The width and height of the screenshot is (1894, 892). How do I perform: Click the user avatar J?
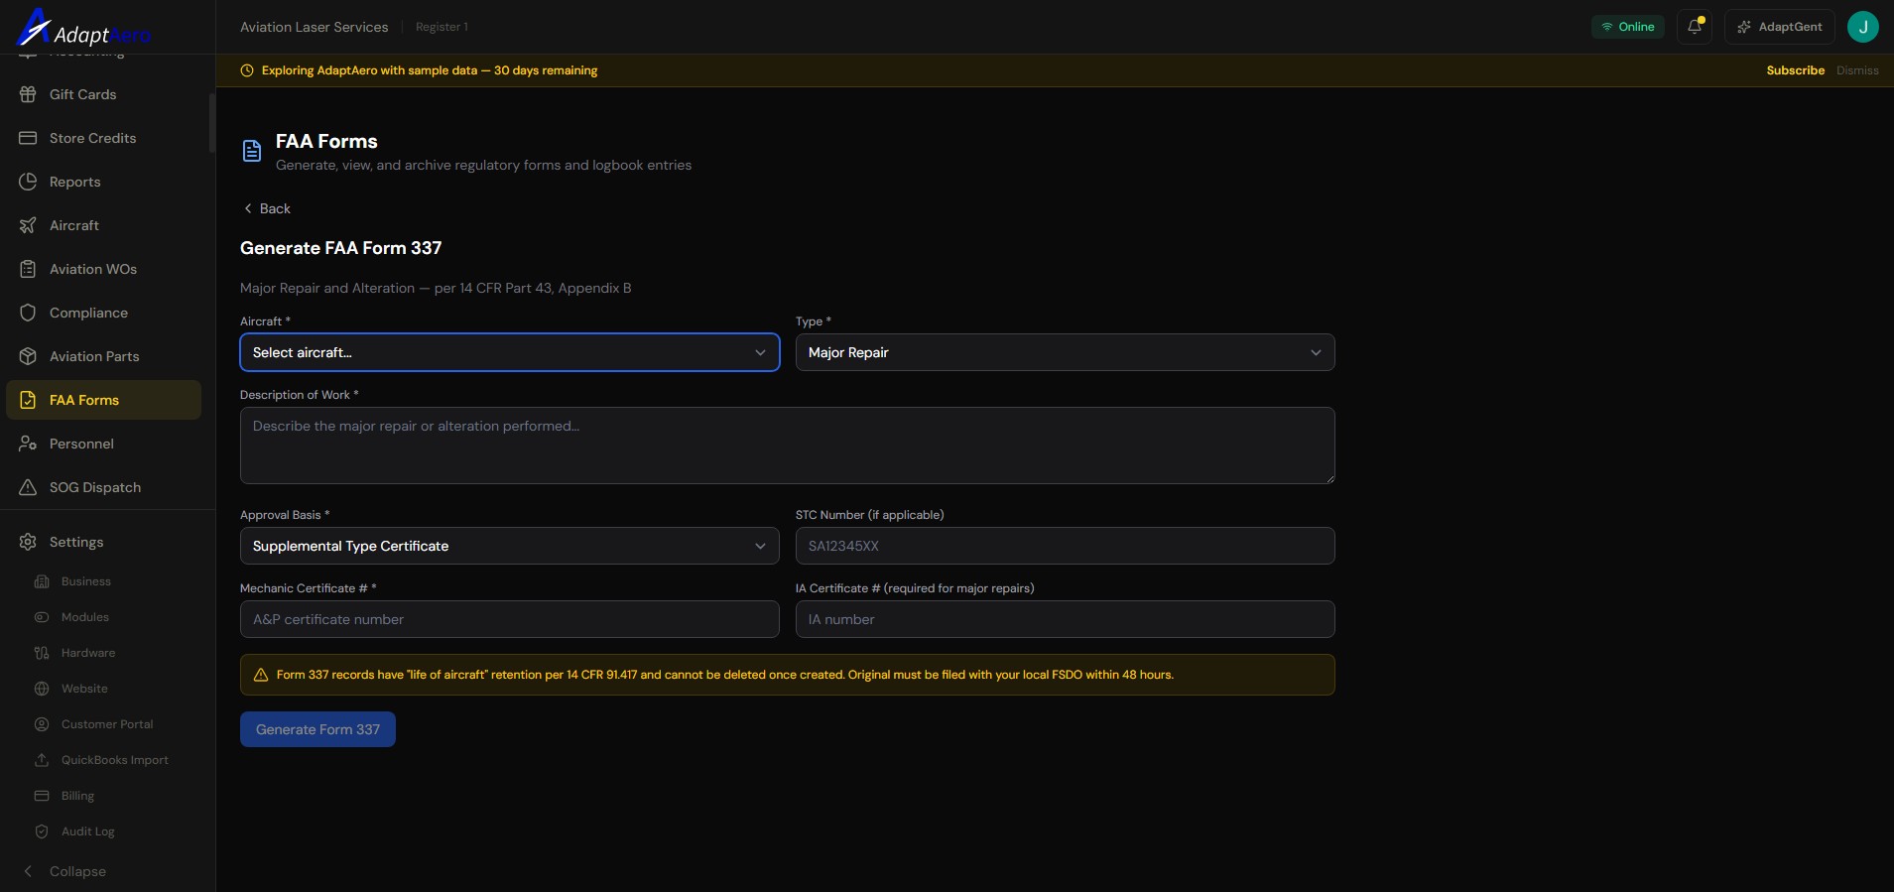point(1863,27)
